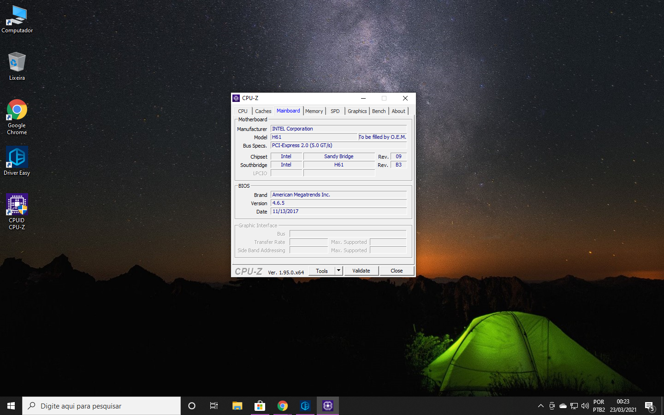Screen dimensions: 664x415
Task: Click the Close button in CPU-Z
Action: pos(397,271)
